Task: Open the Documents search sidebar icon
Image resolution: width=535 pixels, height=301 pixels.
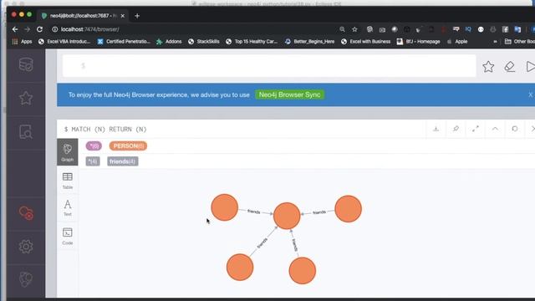Action: 26,132
